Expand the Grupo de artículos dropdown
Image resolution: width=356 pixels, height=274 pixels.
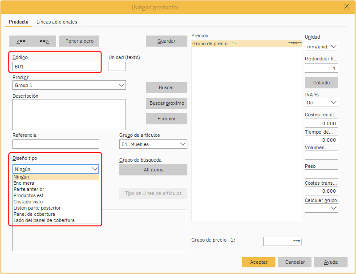click(153, 144)
